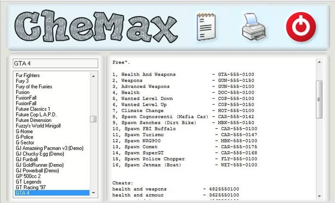This screenshot has width=335, height=203.
Task: Click the Spawn Comet line
Action: coord(185,147)
